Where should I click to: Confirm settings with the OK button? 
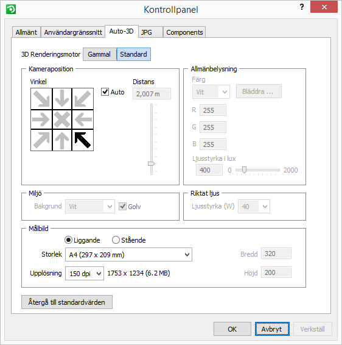click(232, 329)
